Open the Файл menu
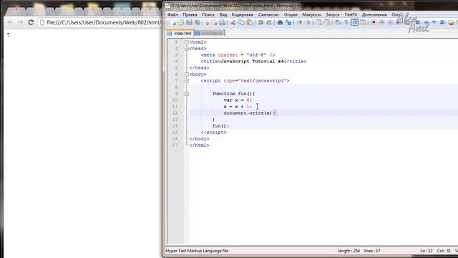Screen dimensions: 458x258 point(172,14)
